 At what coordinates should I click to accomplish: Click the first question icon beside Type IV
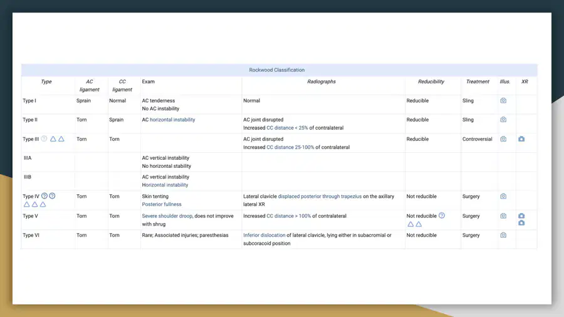click(44, 196)
